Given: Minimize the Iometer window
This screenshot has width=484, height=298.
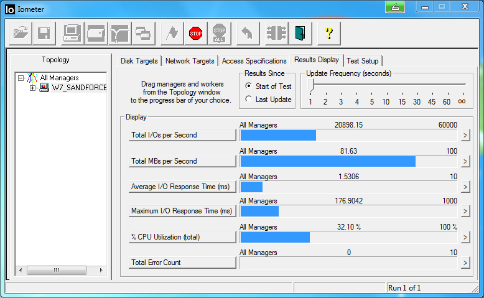Looking at the screenshot, I should (x=425, y=7).
